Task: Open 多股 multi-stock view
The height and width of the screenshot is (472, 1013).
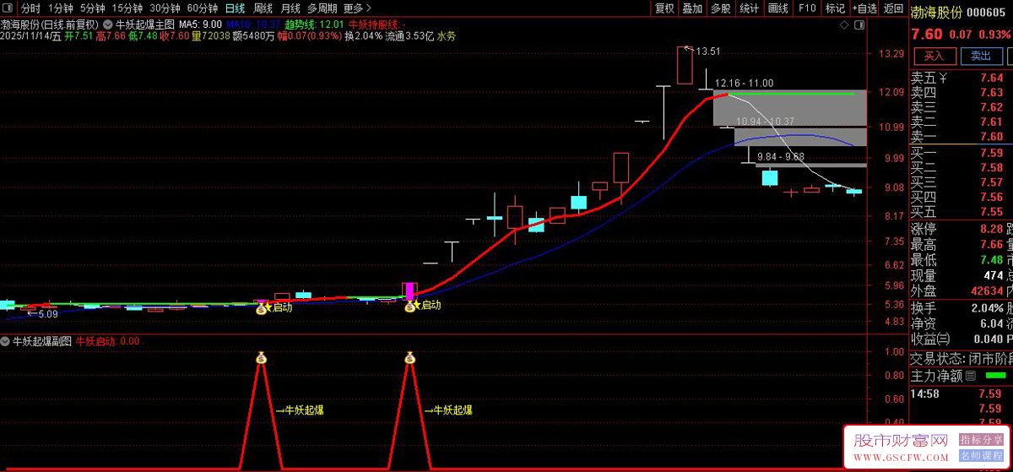Action: pyautogui.click(x=720, y=8)
